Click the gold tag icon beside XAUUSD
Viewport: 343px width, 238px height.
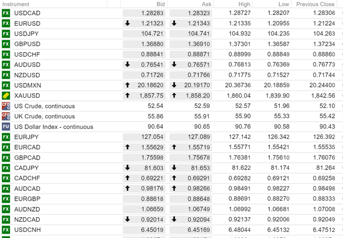point(6,96)
